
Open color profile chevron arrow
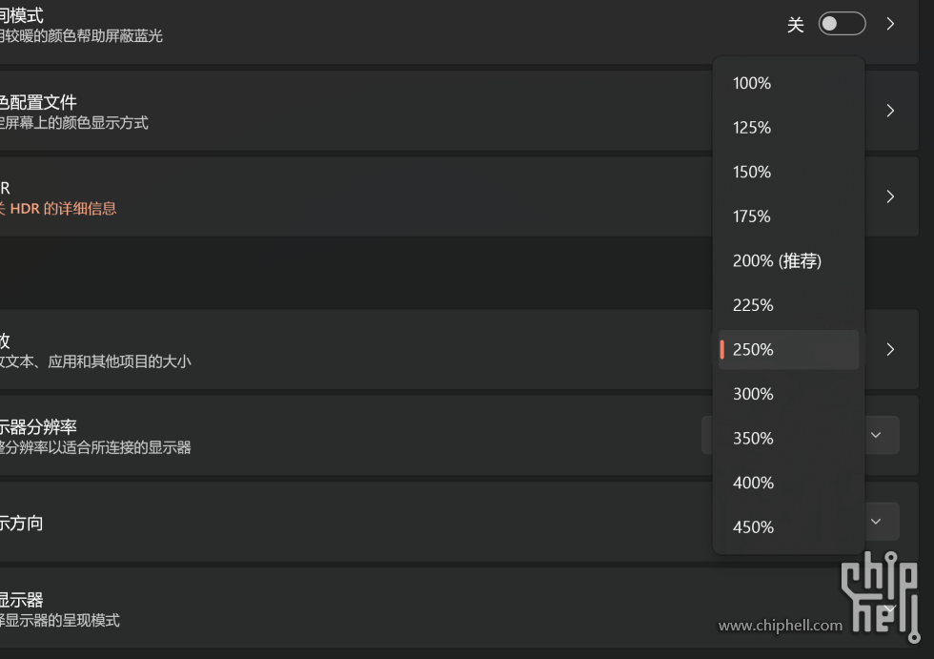890,111
